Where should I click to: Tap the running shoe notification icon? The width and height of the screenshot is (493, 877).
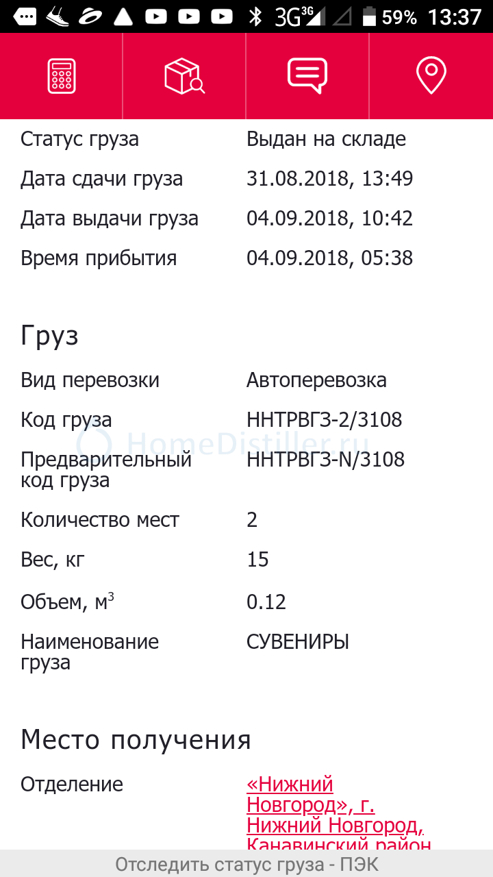58,16
